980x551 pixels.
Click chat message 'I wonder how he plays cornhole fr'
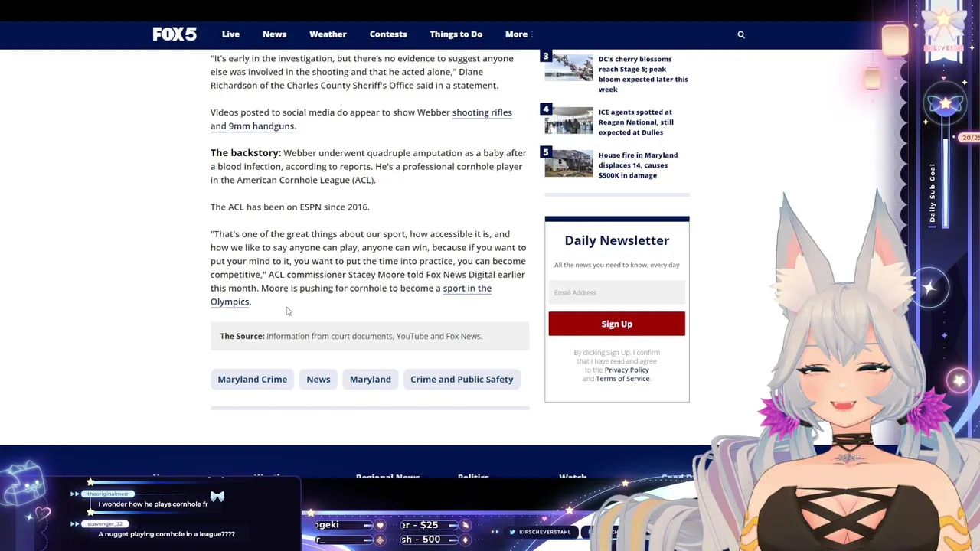(x=153, y=504)
